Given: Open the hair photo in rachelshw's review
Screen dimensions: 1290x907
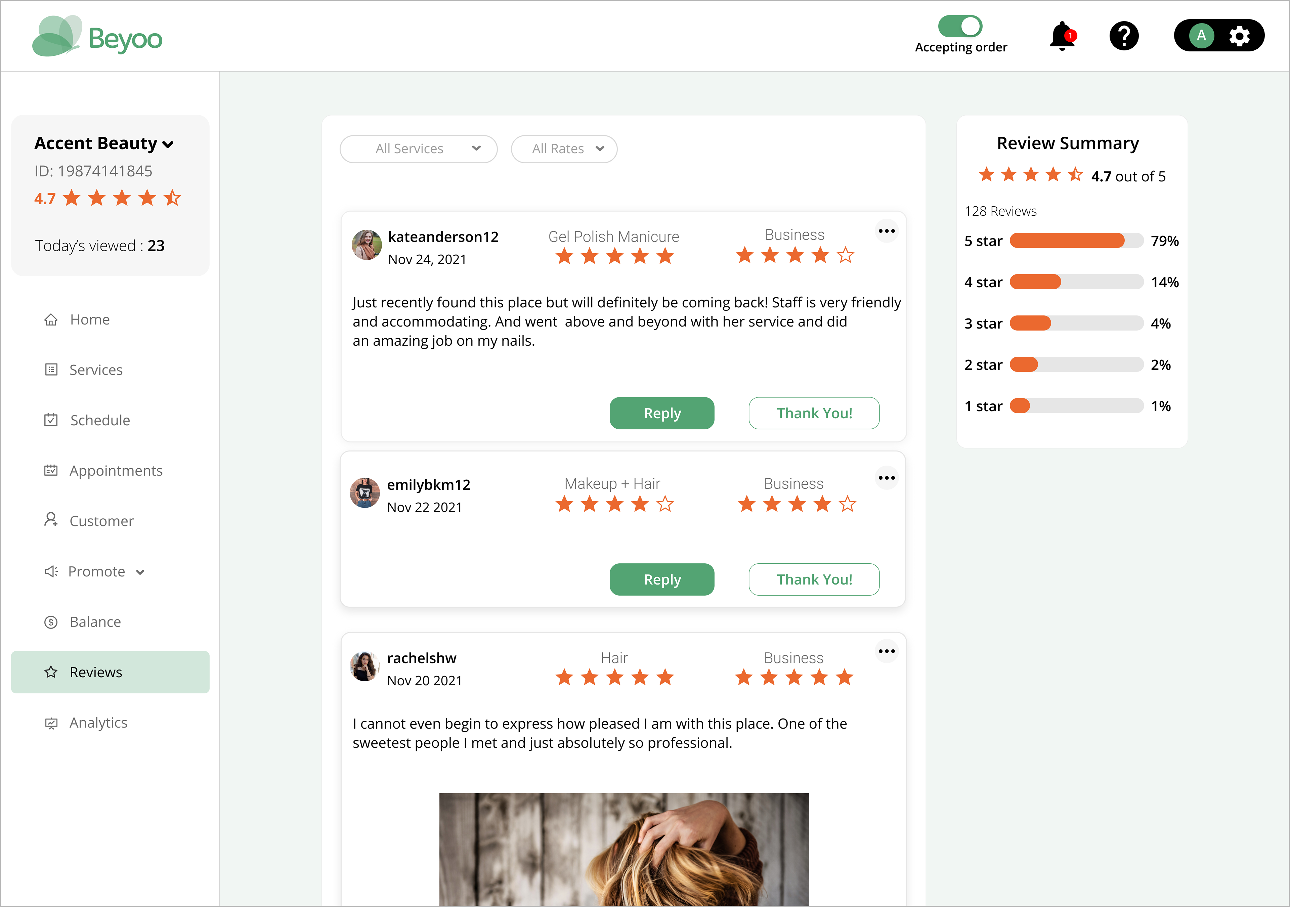Looking at the screenshot, I should (624, 849).
